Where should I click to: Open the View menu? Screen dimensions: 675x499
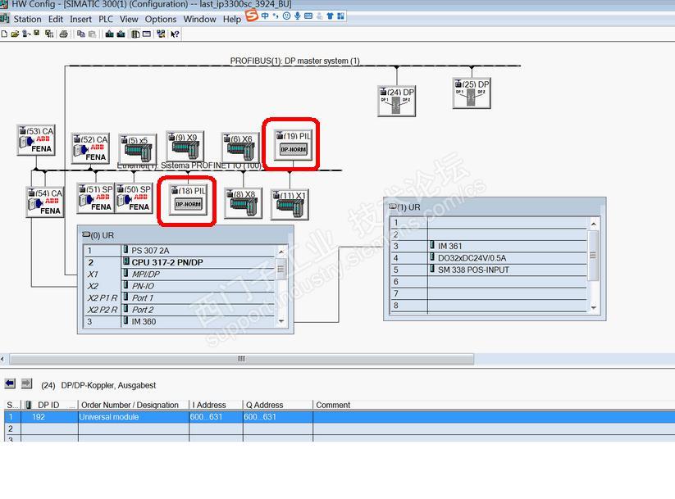[x=129, y=20]
